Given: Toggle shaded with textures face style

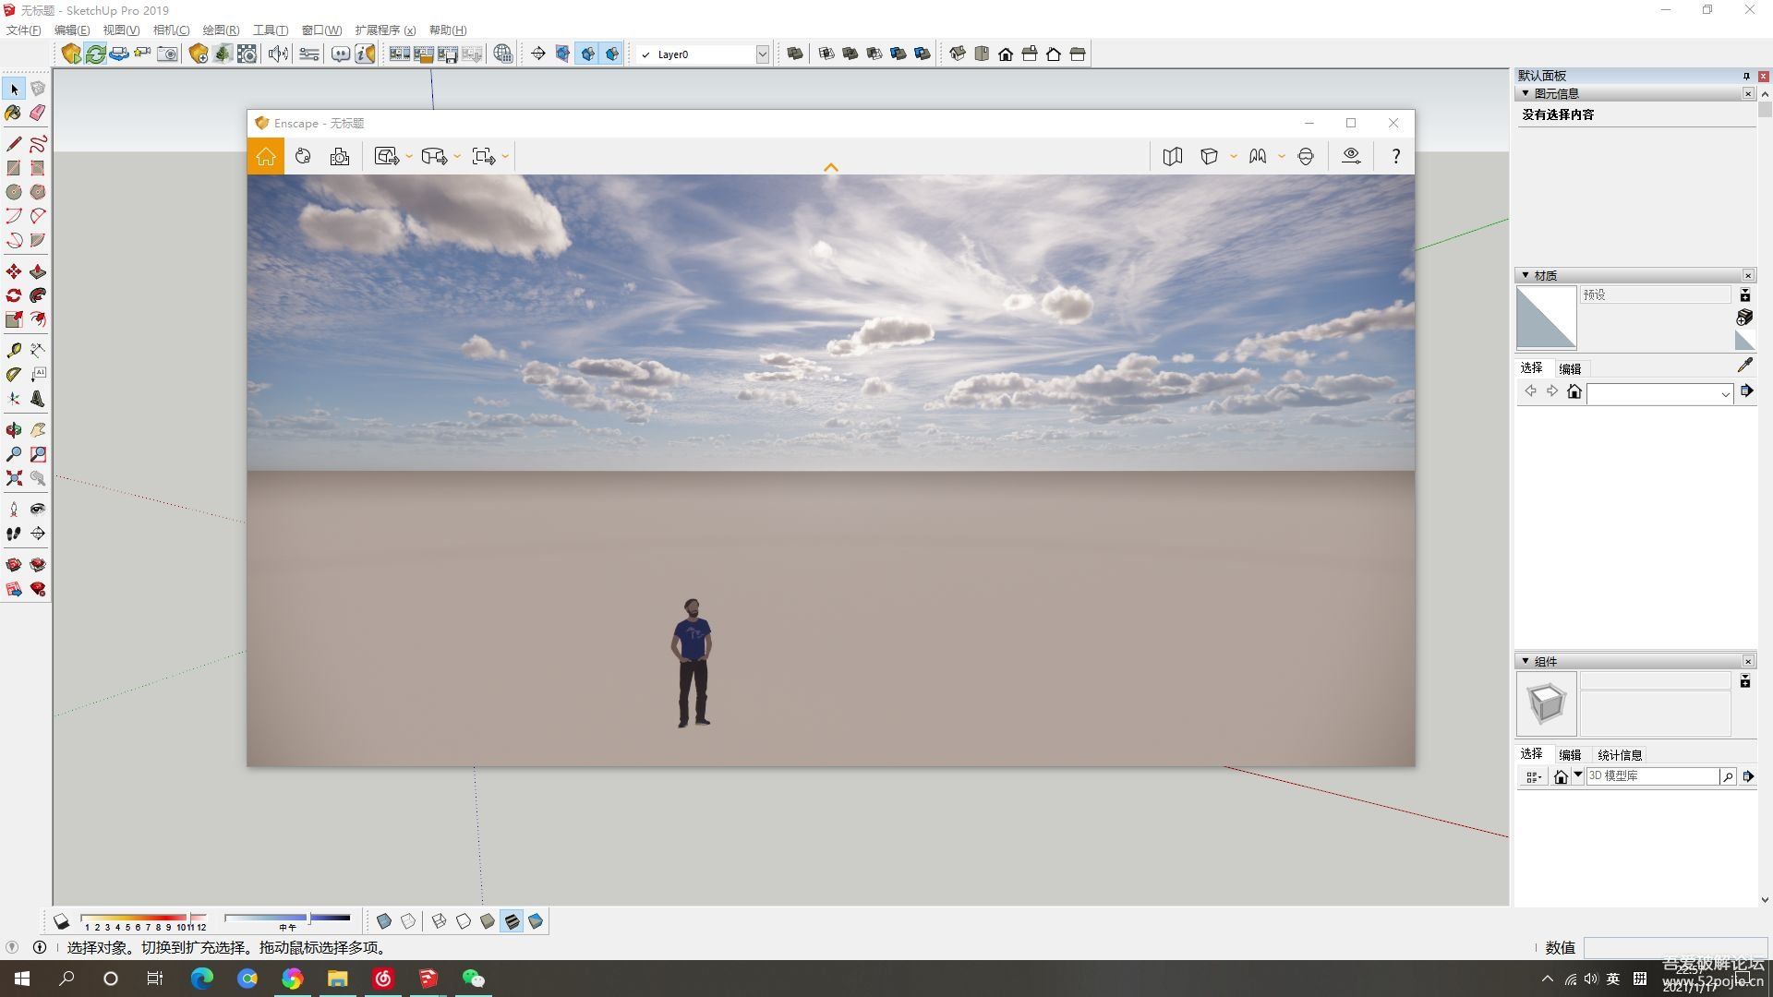Looking at the screenshot, I should 512,921.
